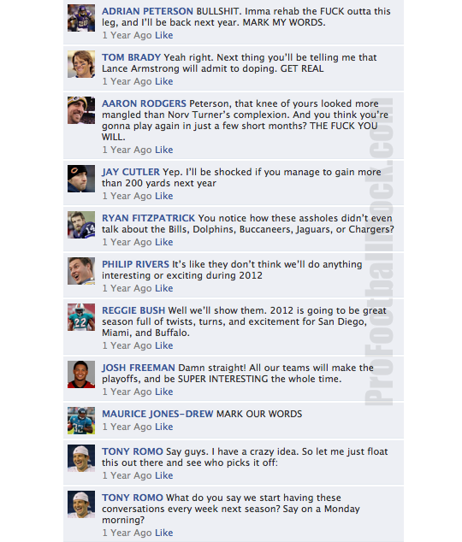Click Josh Freeman's avatar picture

pos(81,374)
